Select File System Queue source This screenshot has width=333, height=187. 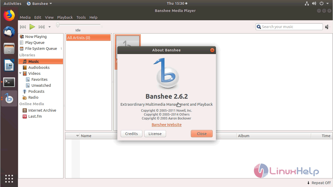[x=41, y=49]
